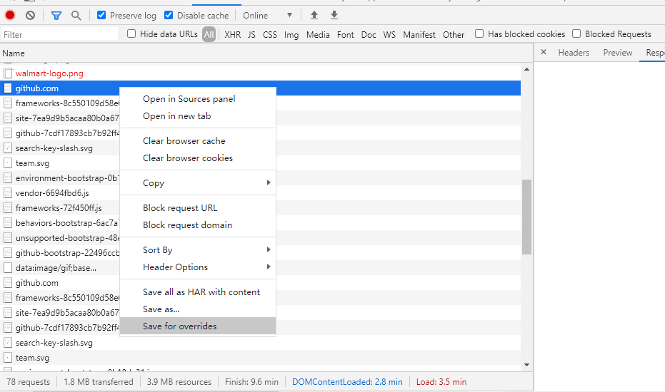Select Save for overrides
The image size is (665, 392).
(198, 326)
